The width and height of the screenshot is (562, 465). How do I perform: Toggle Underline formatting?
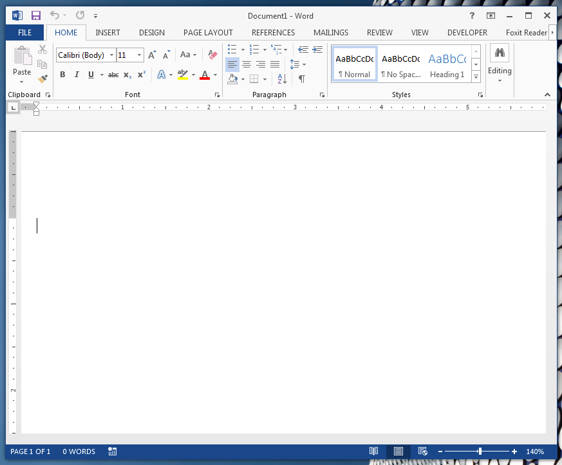tap(91, 75)
